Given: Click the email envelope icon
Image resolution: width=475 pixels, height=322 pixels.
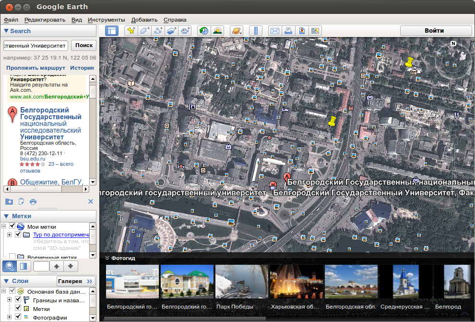Looking at the screenshot, I should point(274,31).
